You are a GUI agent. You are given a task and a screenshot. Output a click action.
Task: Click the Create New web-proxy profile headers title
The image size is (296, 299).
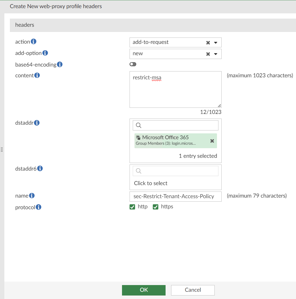pyautogui.click(x=56, y=6)
